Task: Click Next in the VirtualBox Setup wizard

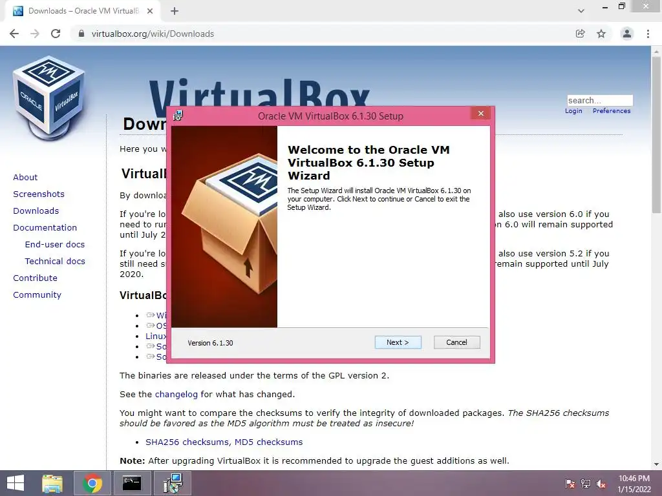Action: [x=398, y=342]
